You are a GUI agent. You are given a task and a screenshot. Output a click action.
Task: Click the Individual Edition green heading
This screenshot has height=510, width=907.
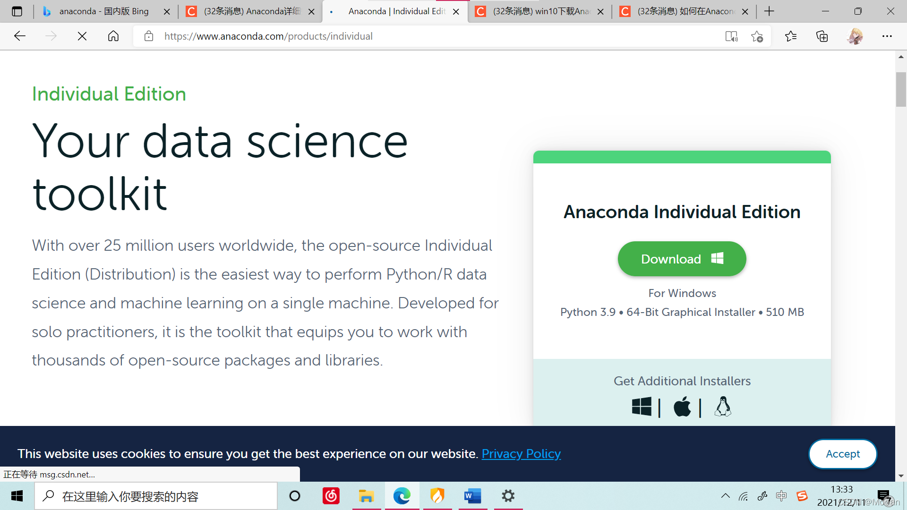(x=109, y=94)
